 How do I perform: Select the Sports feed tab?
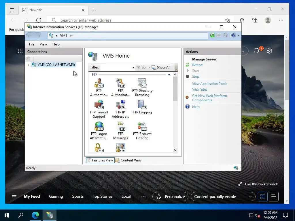click(x=78, y=196)
